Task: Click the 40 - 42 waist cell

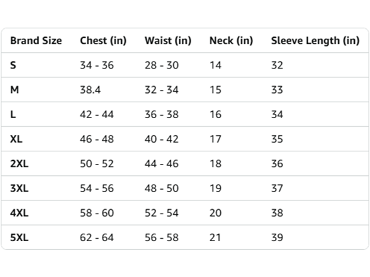Action: (x=162, y=139)
